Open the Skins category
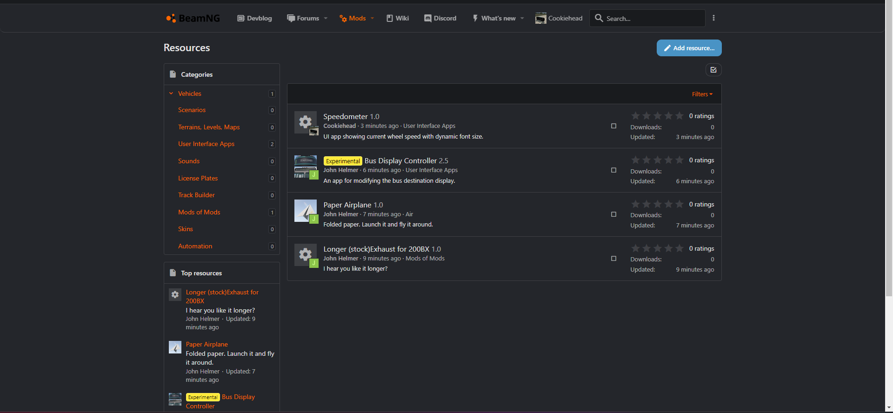Viewport: 893px width, 413px height. (x=185, y=229)
